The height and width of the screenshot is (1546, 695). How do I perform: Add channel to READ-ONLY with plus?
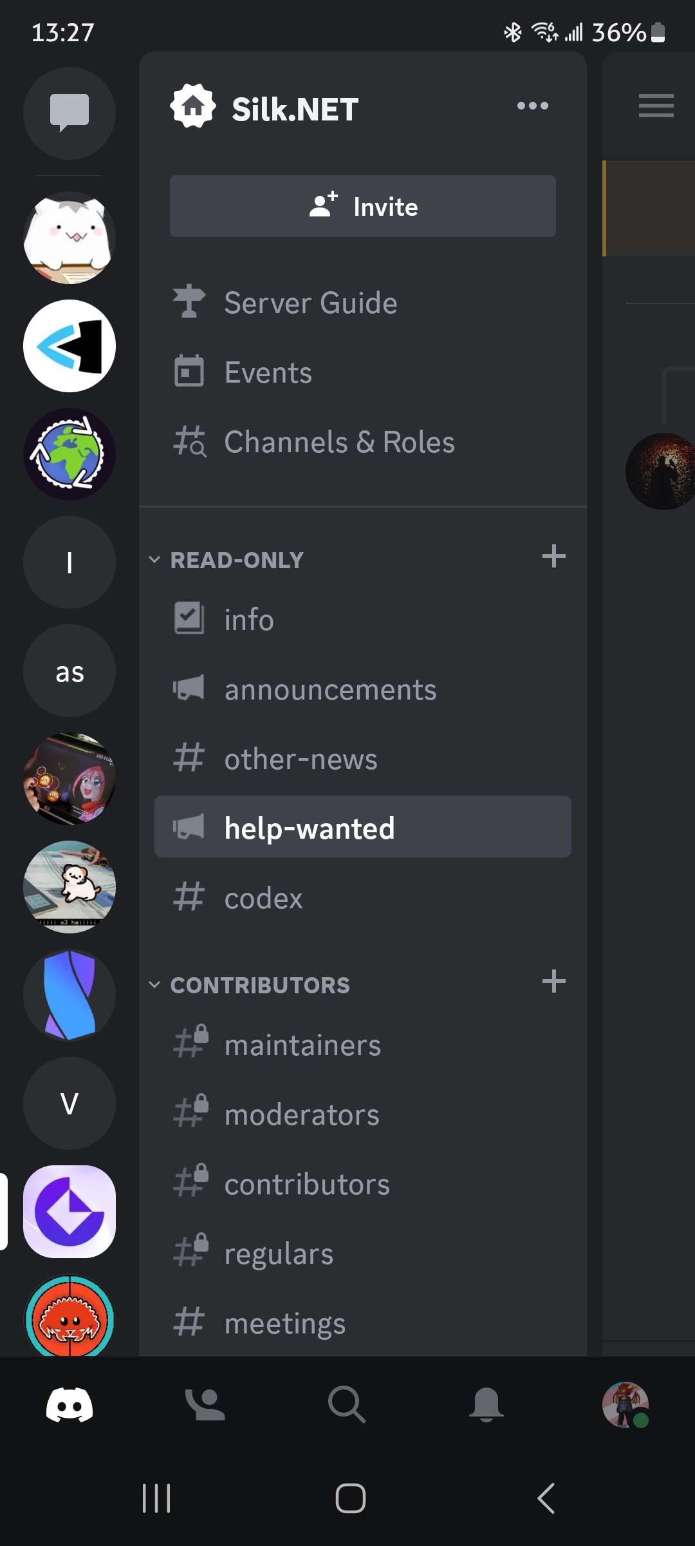pyautogui.click(x=553, y=556)
